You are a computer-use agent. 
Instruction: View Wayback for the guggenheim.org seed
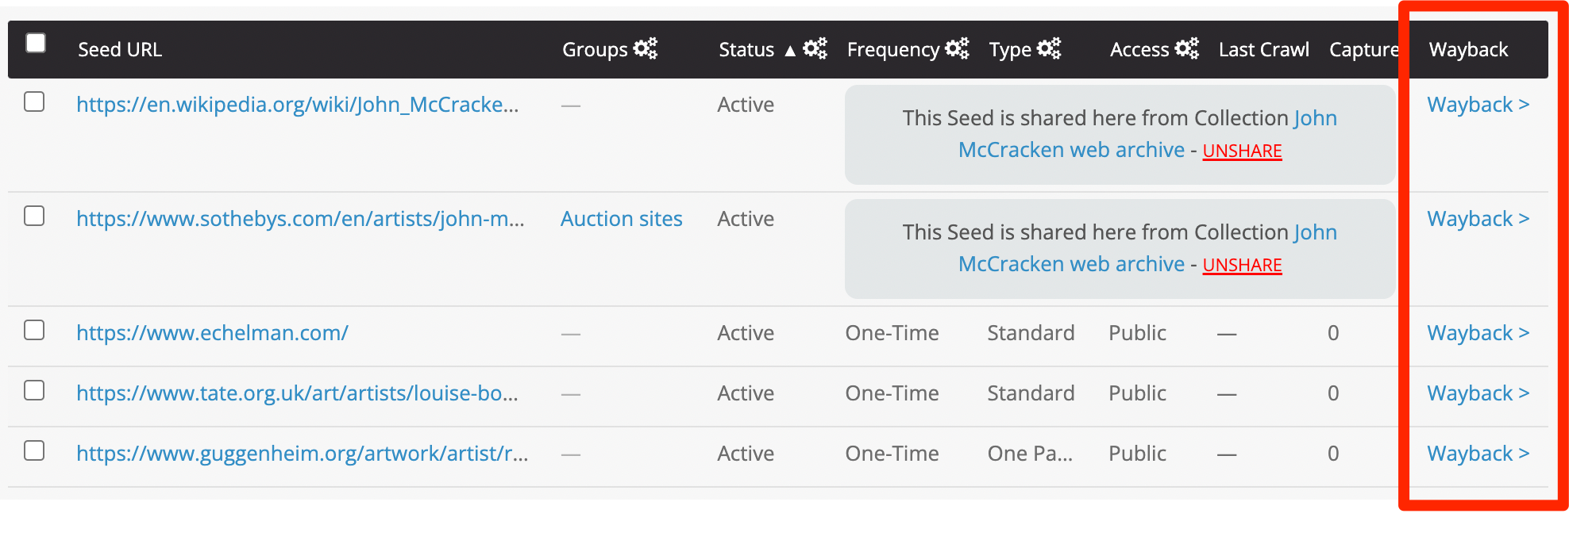[1478, 454]
